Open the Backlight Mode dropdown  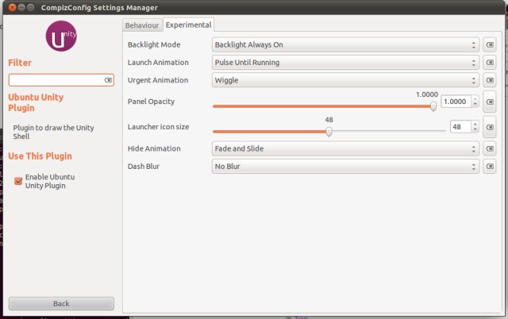pyautogui.click(x=345, y=44)
